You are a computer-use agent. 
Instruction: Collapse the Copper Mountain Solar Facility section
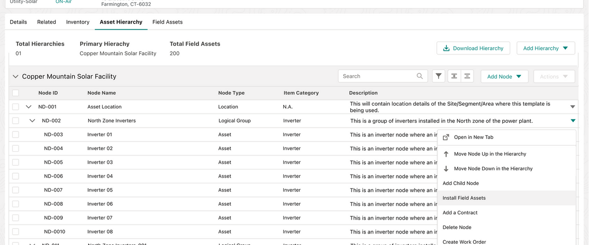tap(16, 76)
